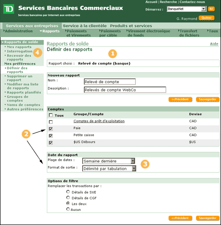Image resolution: width=221 pixels, height=225 pixels.
Task: Check Comptes de prêt d'exploitation checkbox
Action: (51, 122)
